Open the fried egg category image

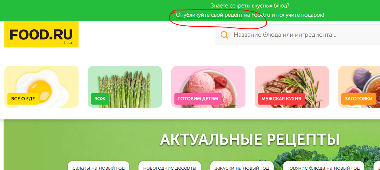41,87
